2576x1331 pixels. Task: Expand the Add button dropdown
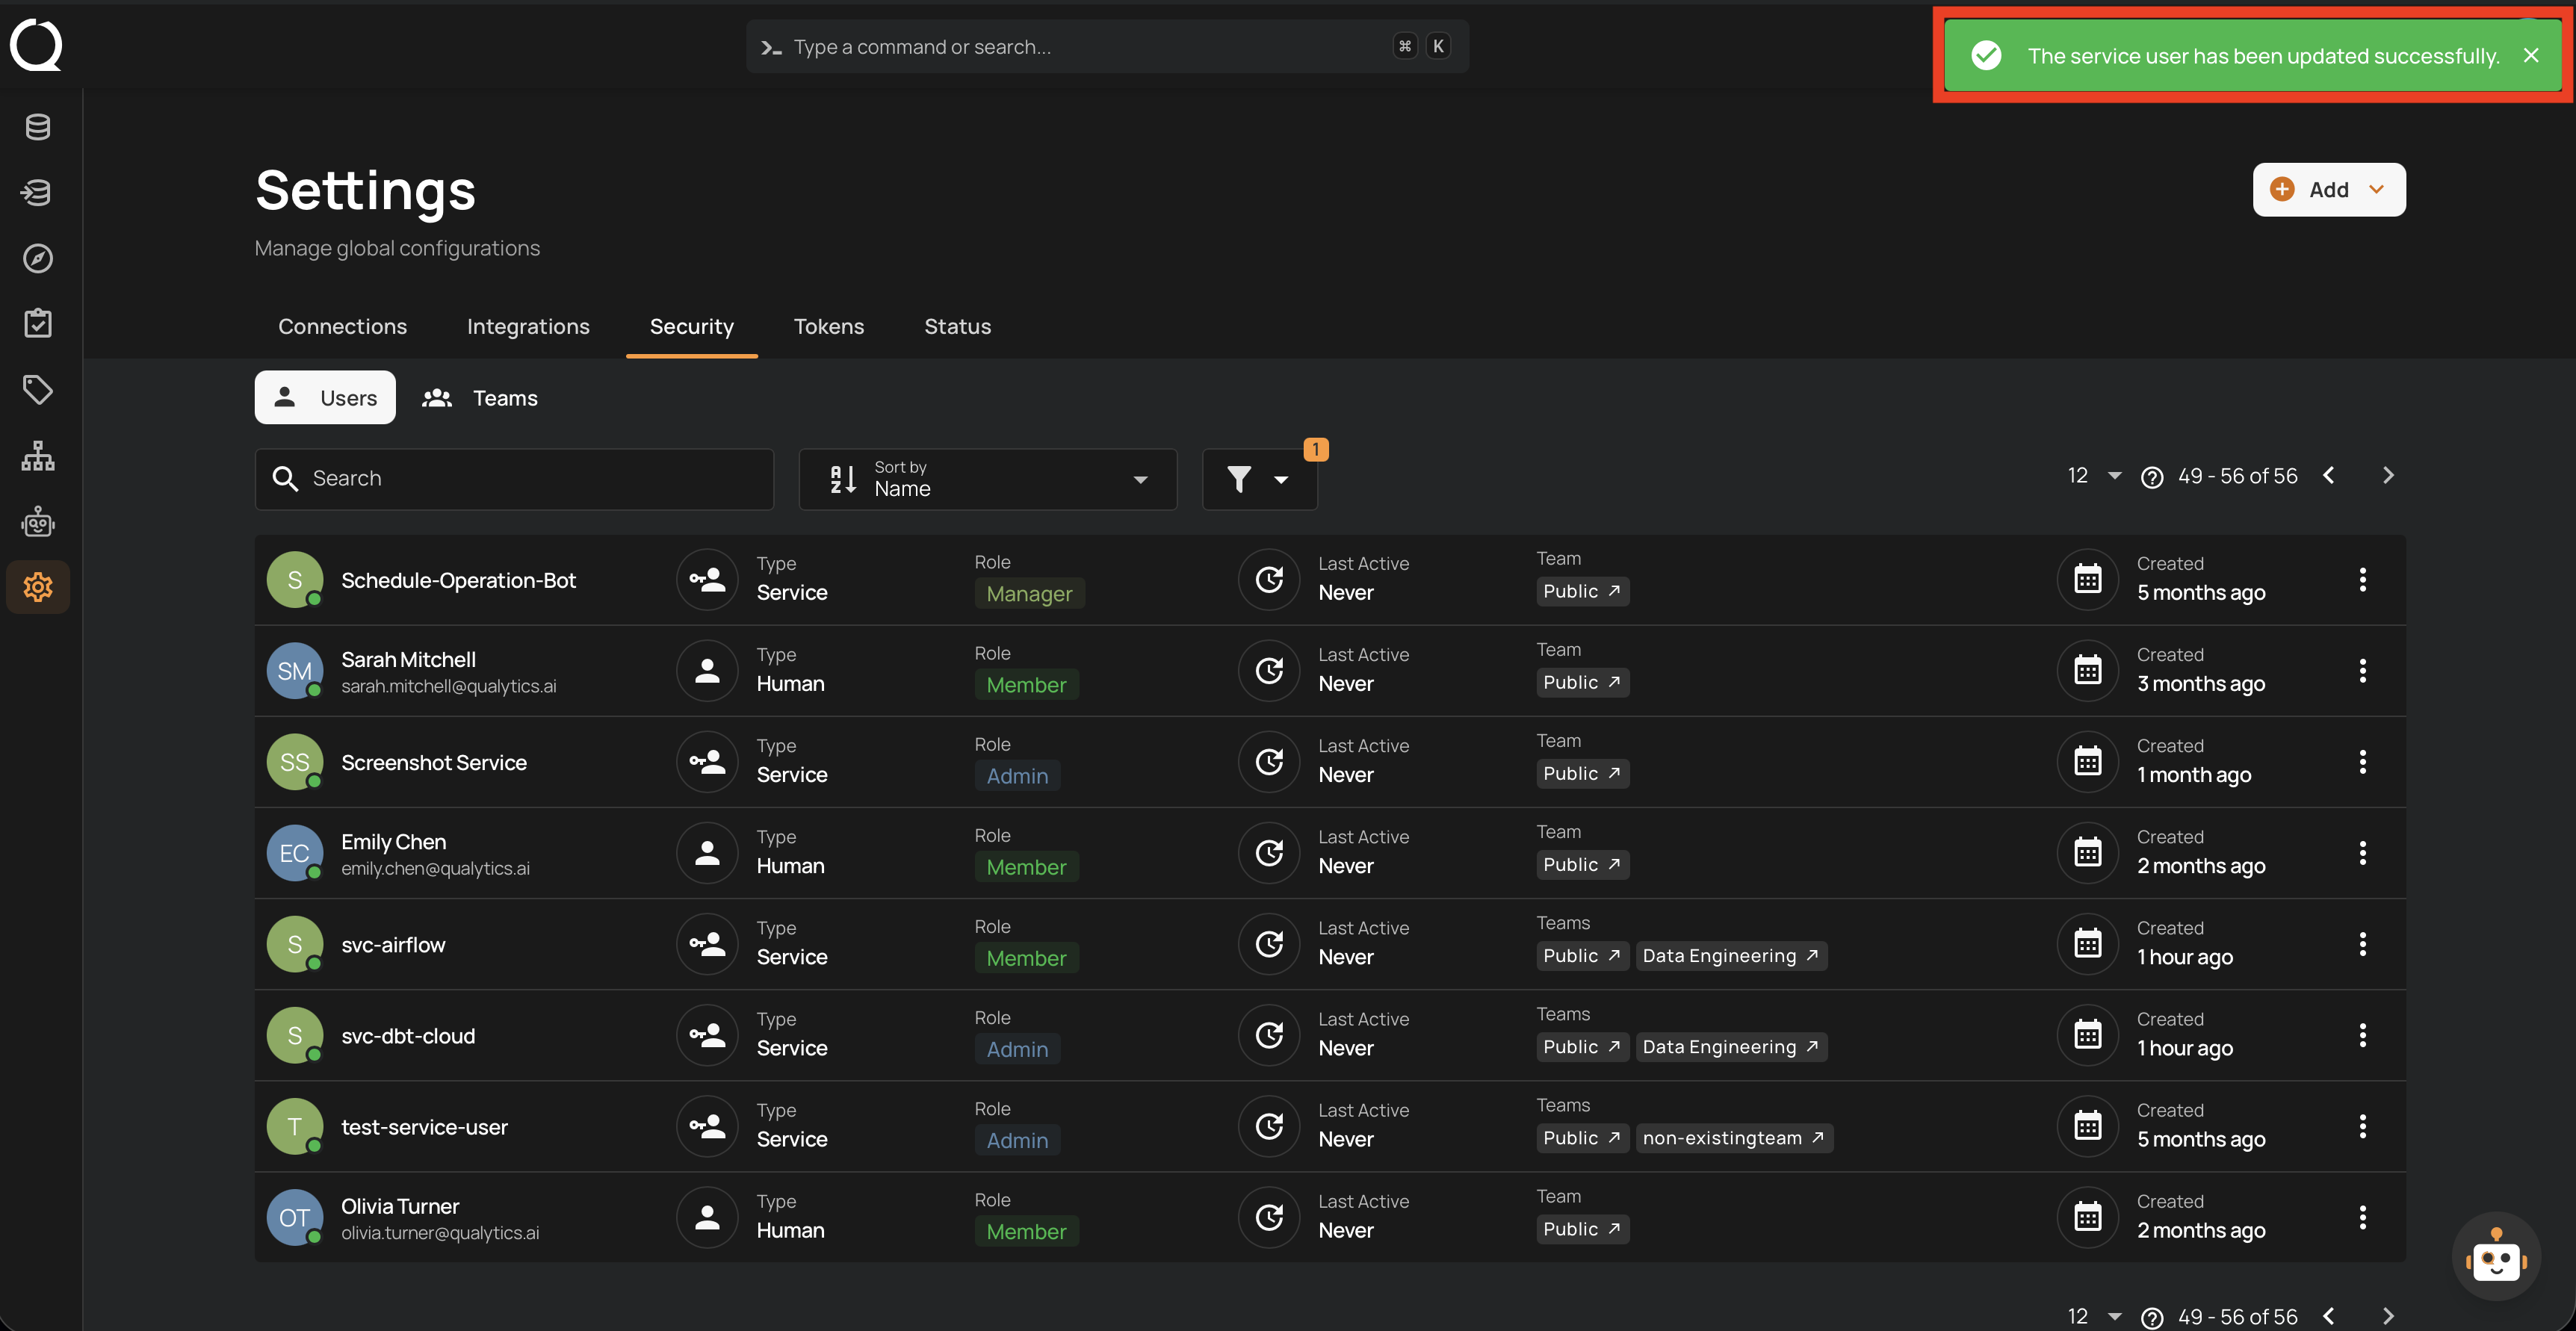tap(2329, 190)
